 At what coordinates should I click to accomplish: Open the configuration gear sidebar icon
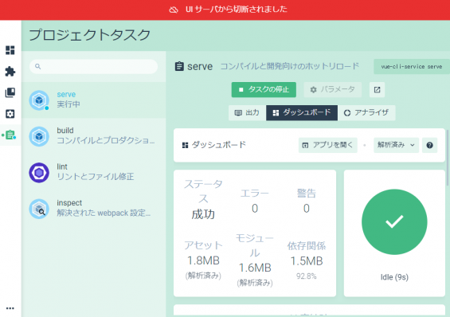click(x=10, y=114)
